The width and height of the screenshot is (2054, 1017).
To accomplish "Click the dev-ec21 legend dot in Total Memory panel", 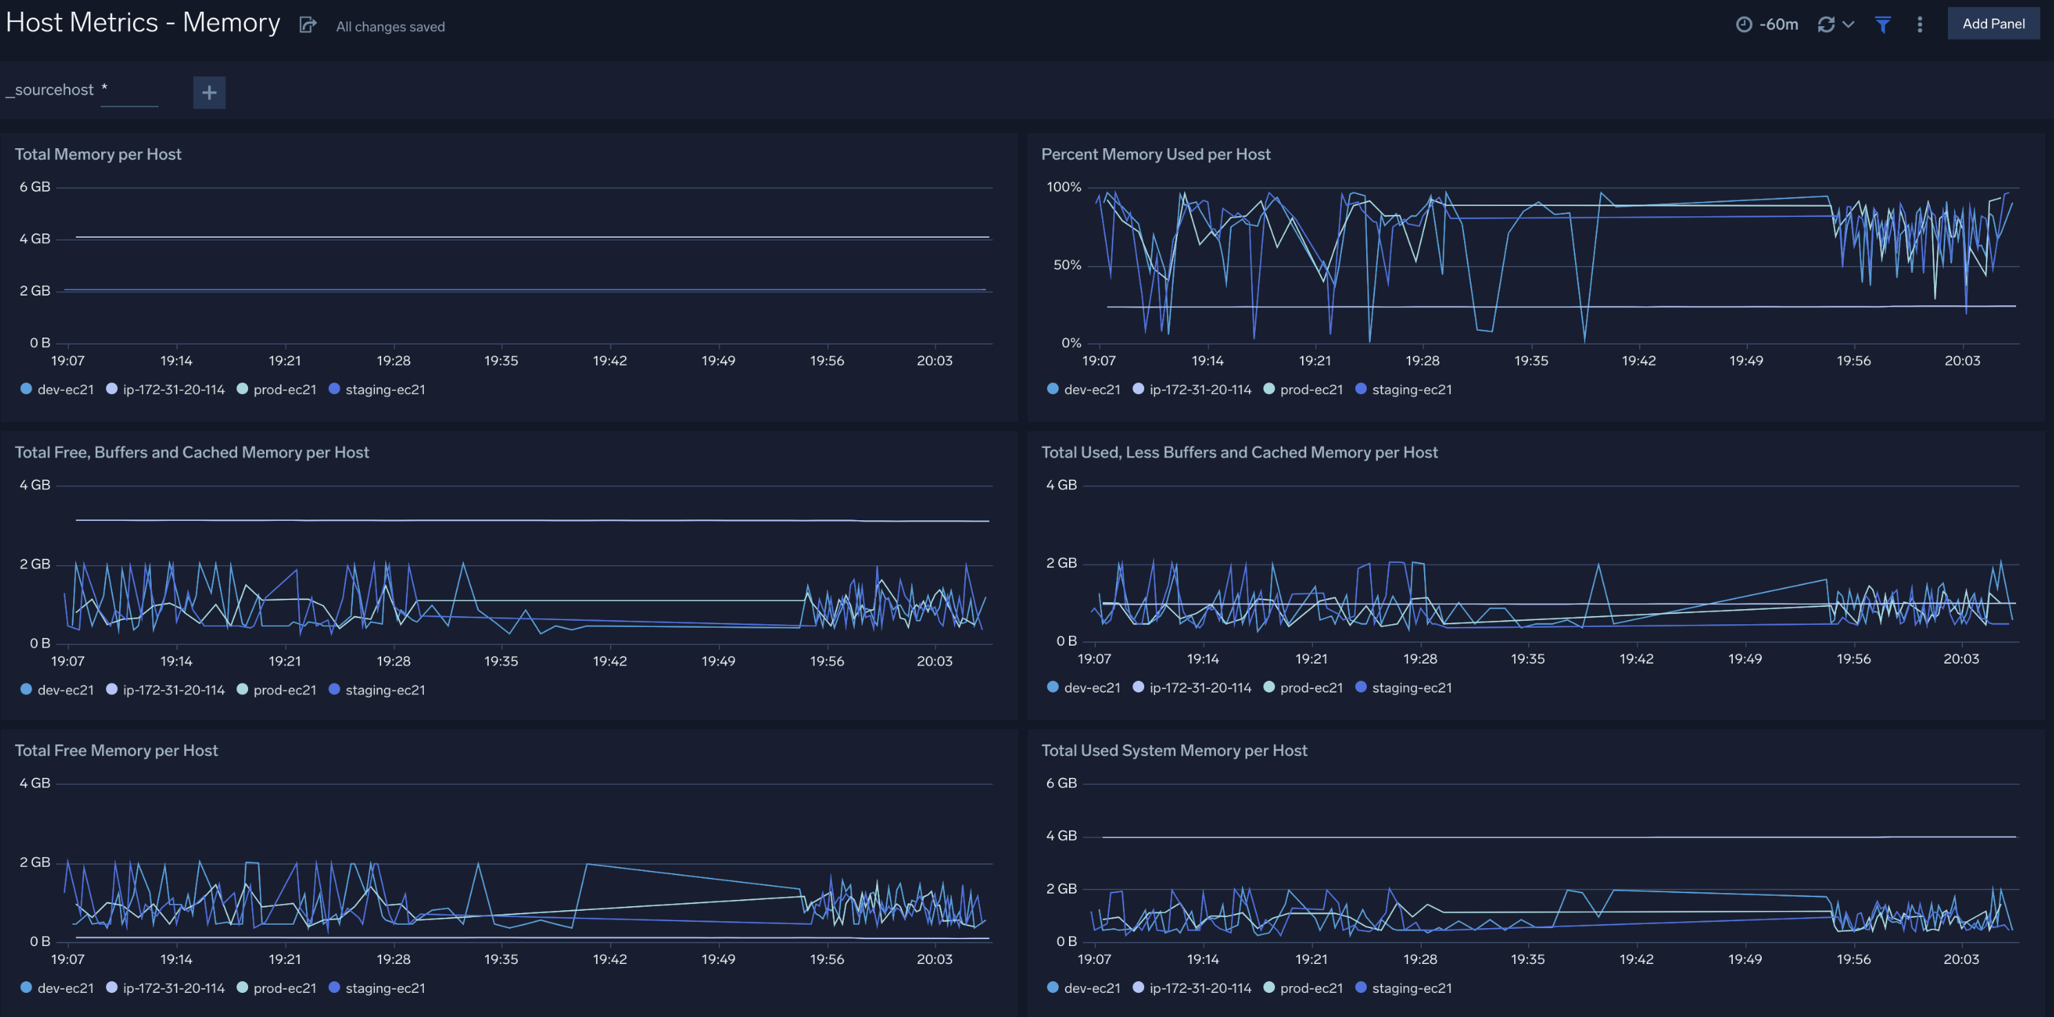I will 26,390.
